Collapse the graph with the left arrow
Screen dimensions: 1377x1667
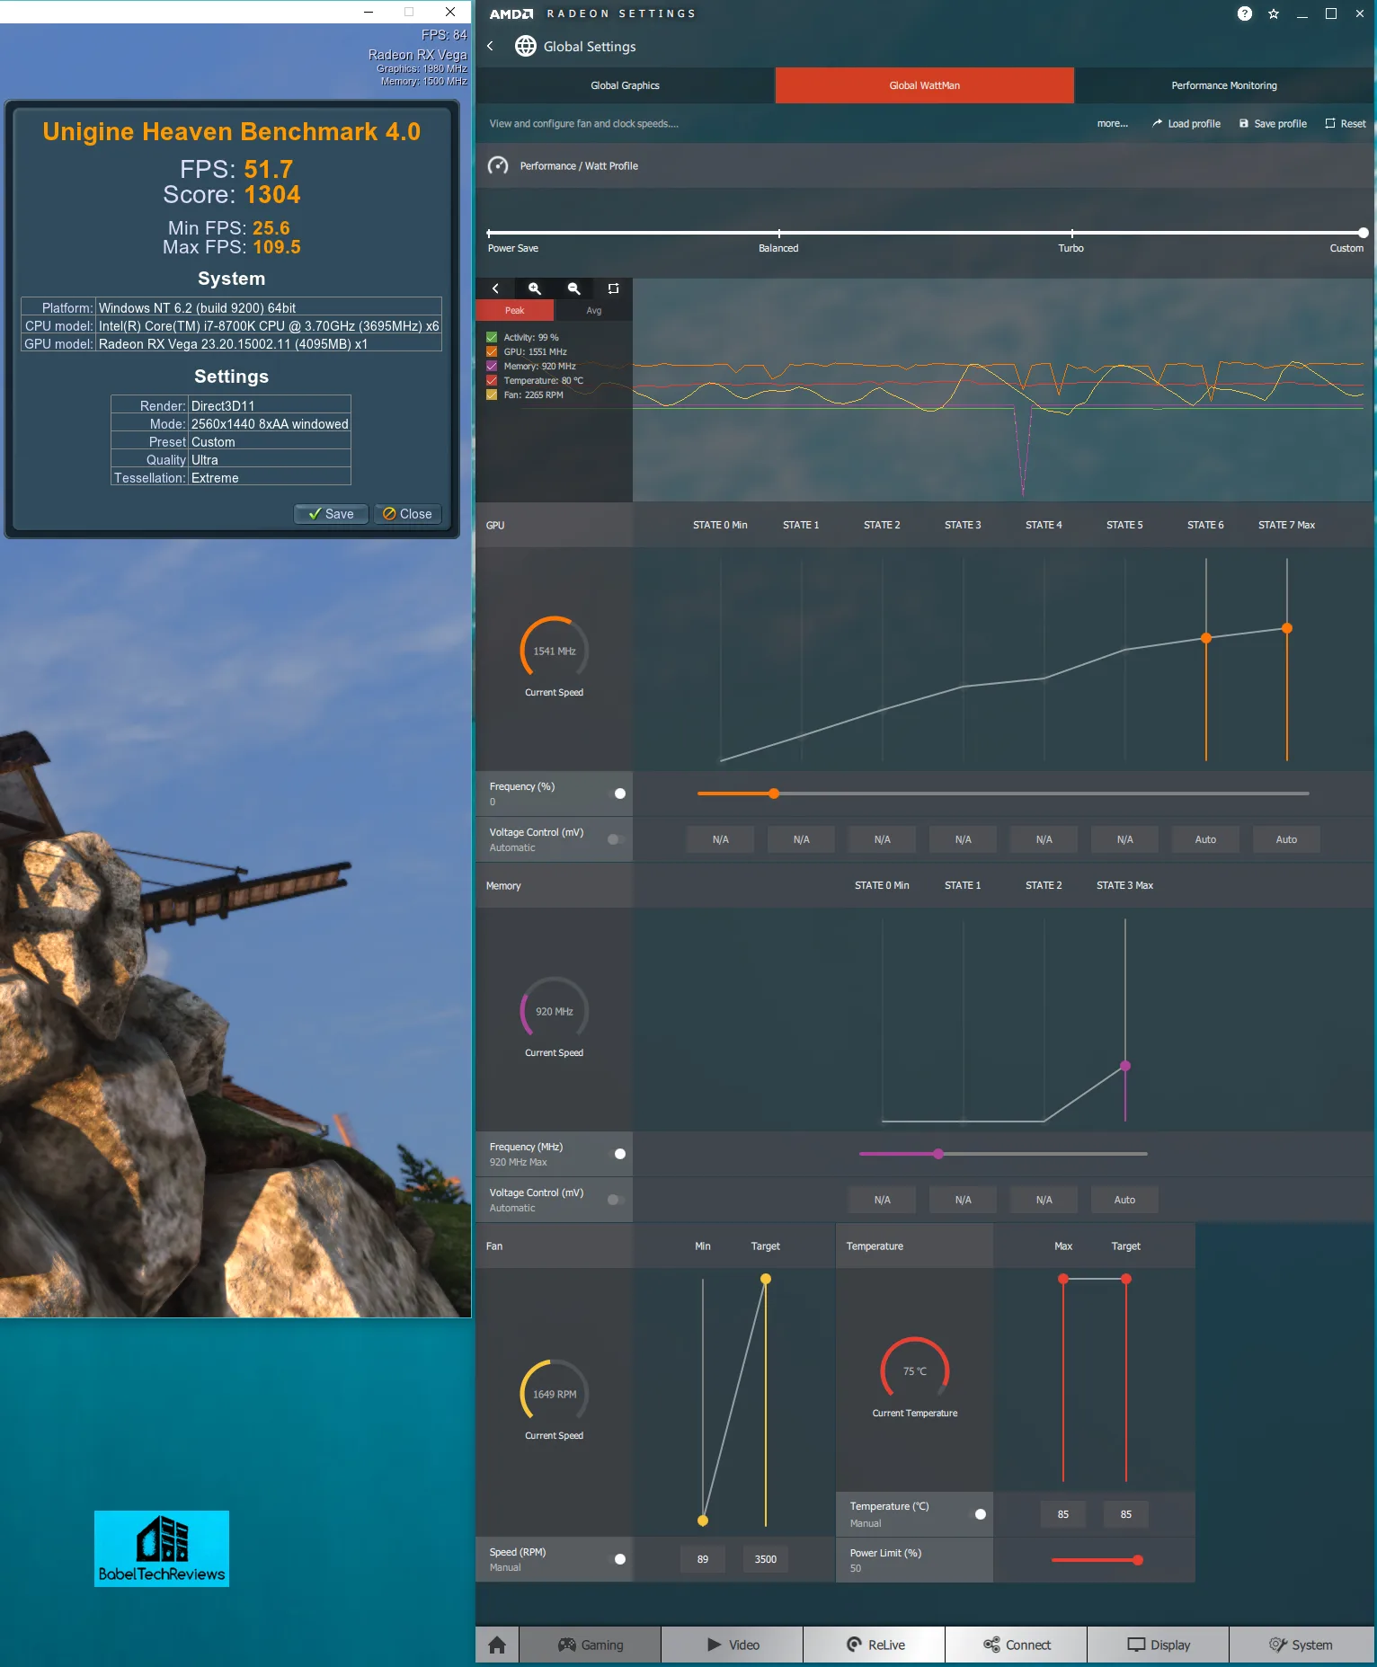[x=495, y=288]
